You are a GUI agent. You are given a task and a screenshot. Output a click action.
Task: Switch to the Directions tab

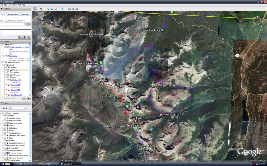[26, 14]
